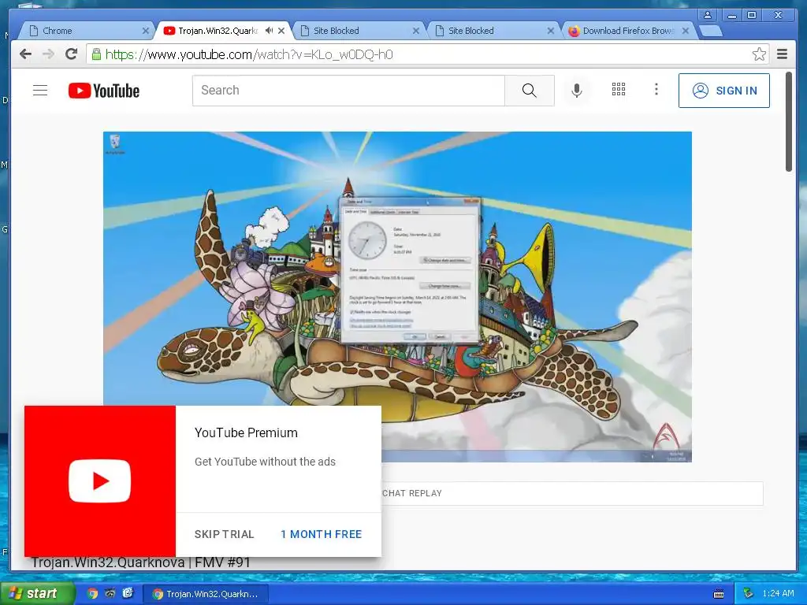Click the third quick launch icon

click(x=128, y=594)
